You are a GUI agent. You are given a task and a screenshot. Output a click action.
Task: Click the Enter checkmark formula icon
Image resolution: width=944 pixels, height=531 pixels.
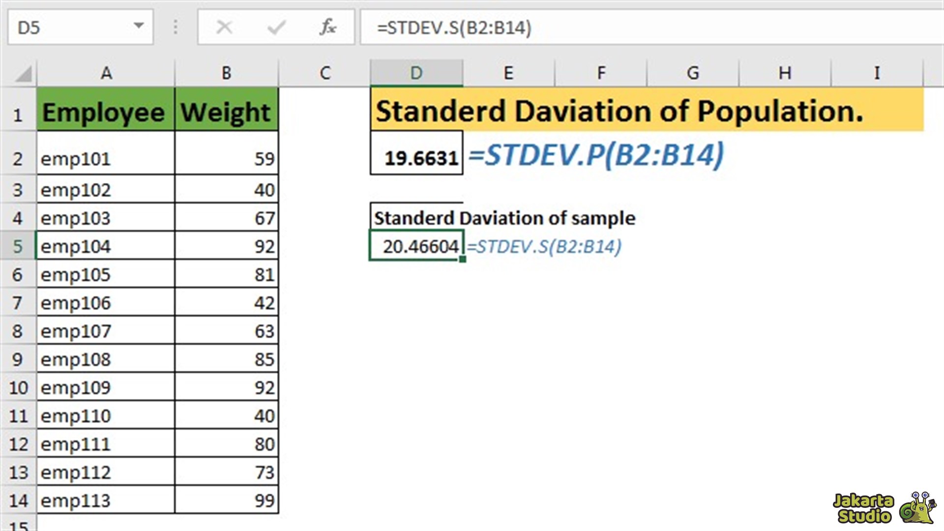[x=276, y=27]
